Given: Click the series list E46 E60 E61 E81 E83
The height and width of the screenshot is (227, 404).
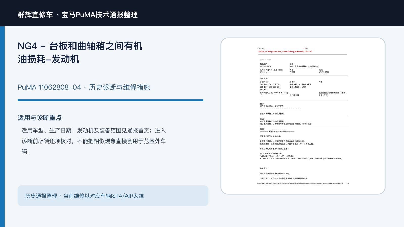Looking at the screenshot, I should pyautogui.click(x=270, y=84).
